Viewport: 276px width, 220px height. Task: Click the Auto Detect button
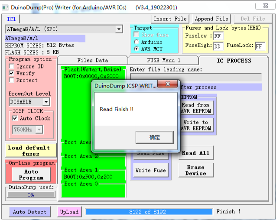coord(29,212)
